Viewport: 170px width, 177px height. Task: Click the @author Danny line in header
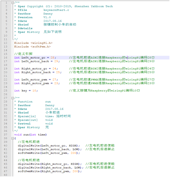[x=35, y=14]
